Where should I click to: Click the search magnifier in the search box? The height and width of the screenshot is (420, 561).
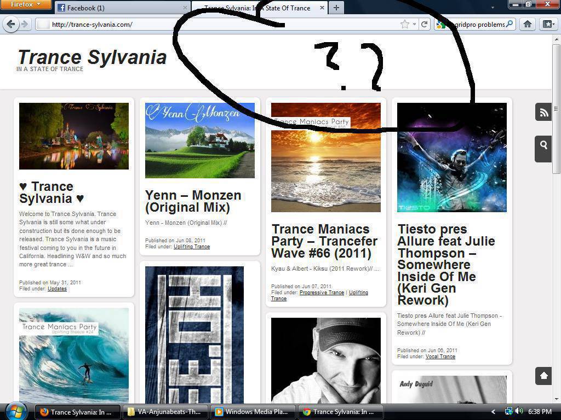(510, 24)
